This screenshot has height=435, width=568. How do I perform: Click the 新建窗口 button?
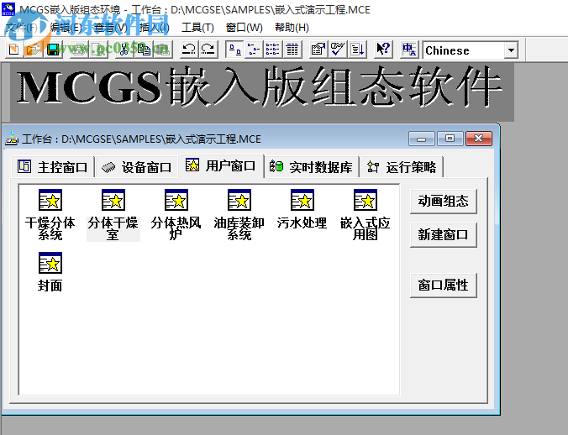tap(444, 235)
